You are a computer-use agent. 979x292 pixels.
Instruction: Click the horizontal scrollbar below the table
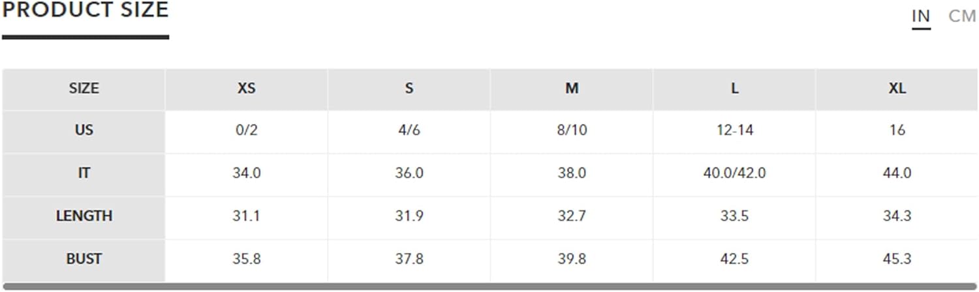click(489, 286)
